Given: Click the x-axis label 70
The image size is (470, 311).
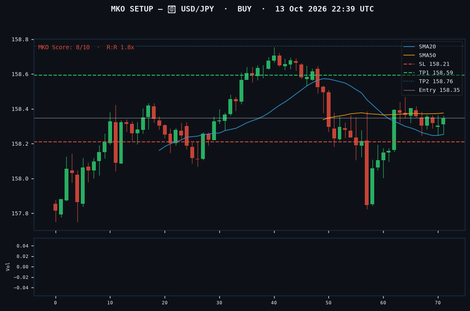Looking at the screenshot, I should pos(438,303).
